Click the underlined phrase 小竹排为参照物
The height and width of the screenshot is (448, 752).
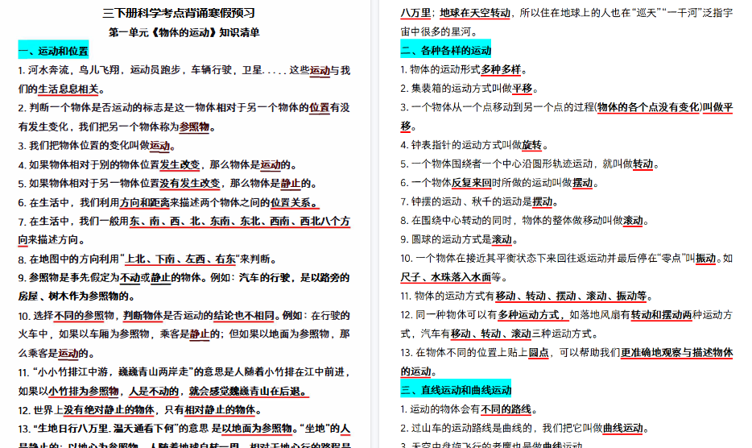[84, 392]
